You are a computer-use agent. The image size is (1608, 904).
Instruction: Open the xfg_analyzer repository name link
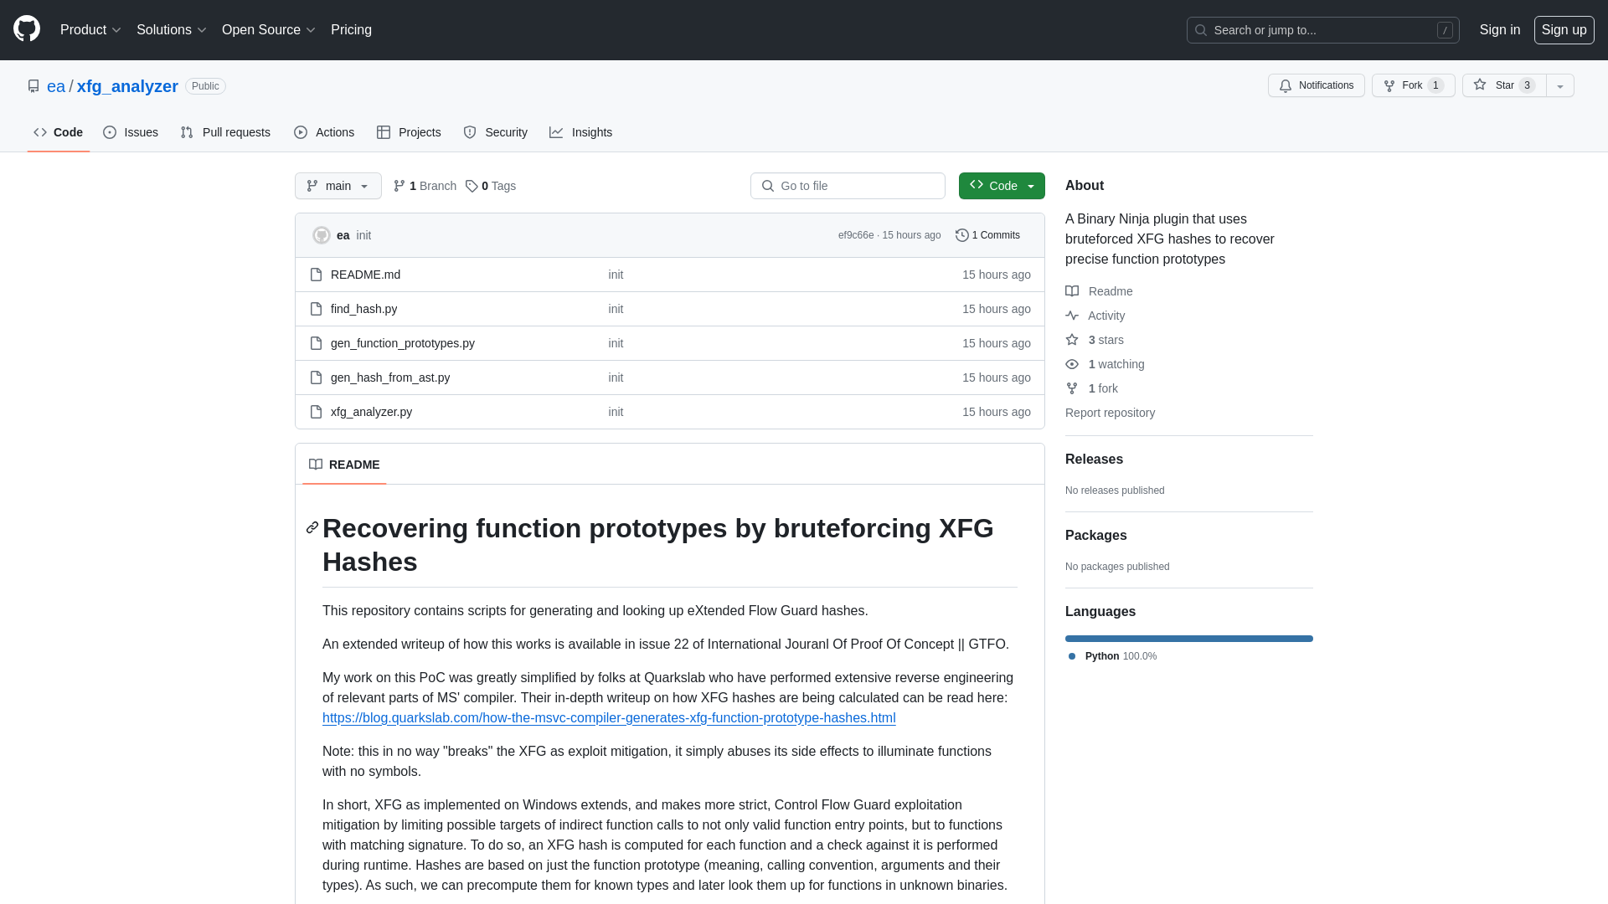[x=127, y=86]
